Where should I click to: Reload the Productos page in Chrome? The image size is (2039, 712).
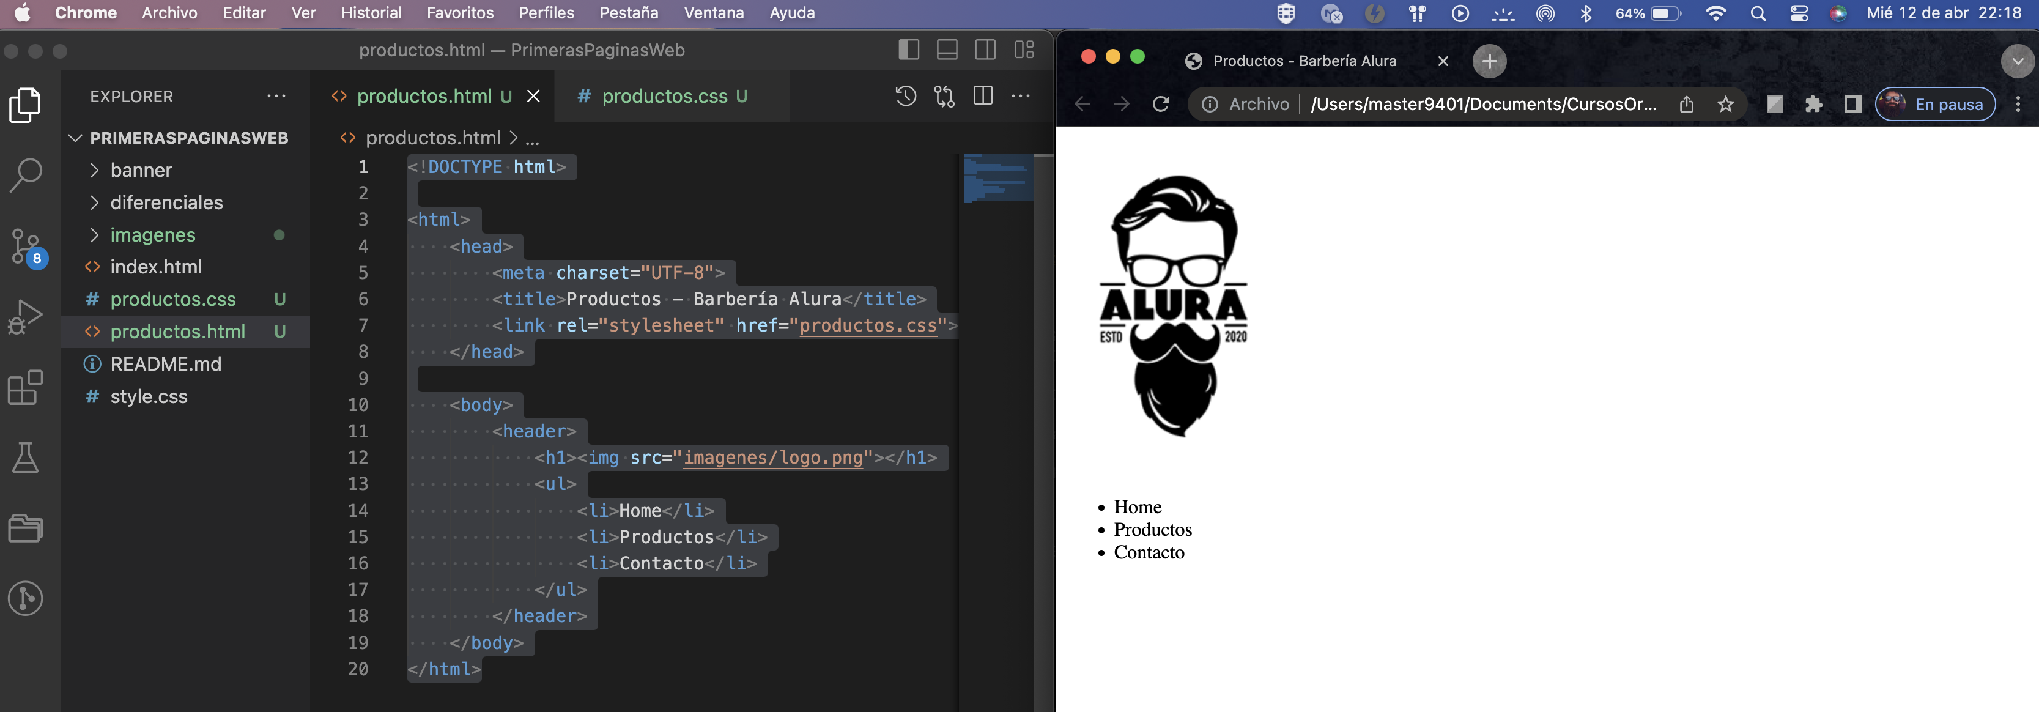pos(1160,104)
